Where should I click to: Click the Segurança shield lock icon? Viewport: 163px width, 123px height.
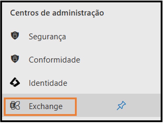[x=15, y=35]
